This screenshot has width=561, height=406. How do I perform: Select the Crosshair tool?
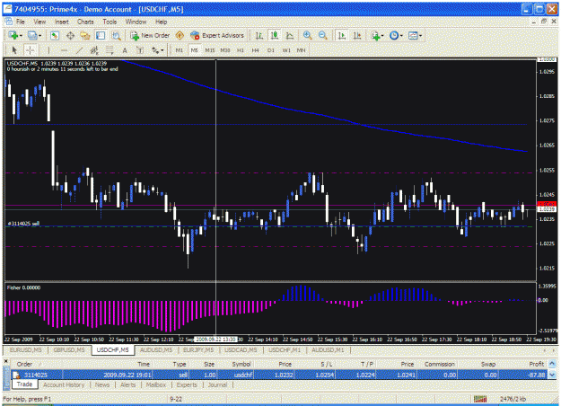[30, 50]
